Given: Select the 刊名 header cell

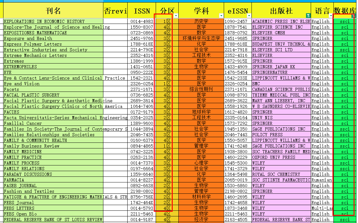Looking at the screenshot, I should tap(53, 11).
